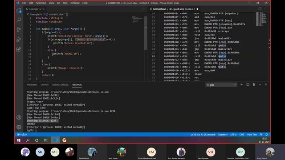The height and width of the screenshot is (160, 285).
Task: Switch to the OUTPUT panel tab
Action: point(45,85)
